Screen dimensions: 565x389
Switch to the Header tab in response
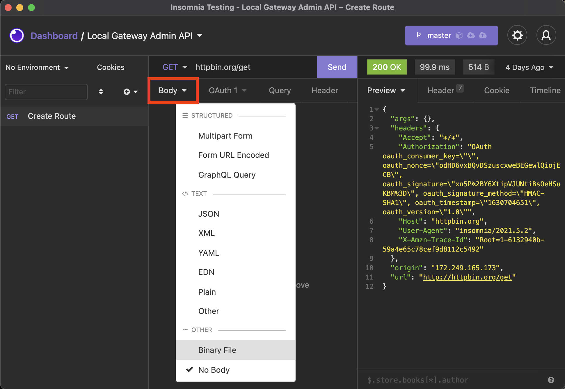coord(444,91)
